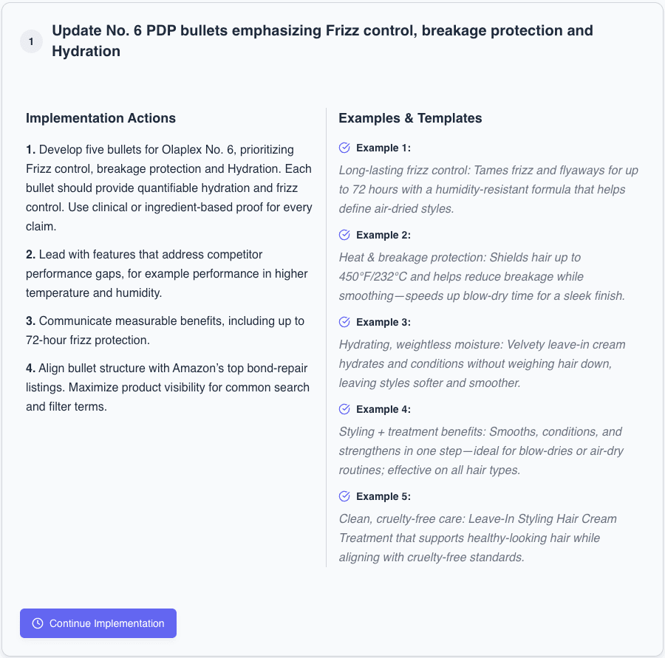This screenshot has height=658, width=665.
Task: Collapse the Examples & Templates section
Action: click(410, 117)
